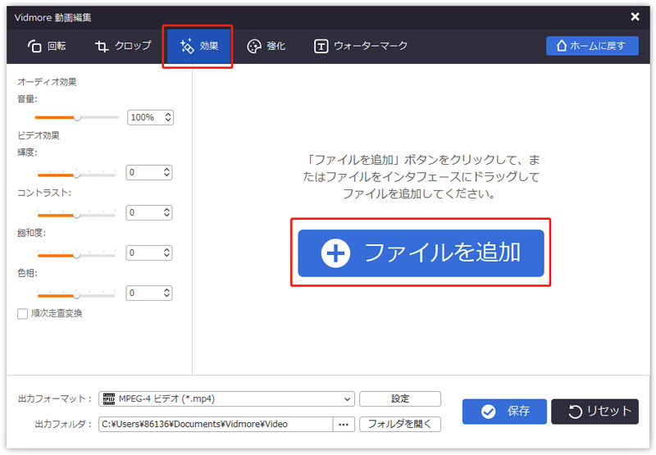Click the ファイルを追加 button
The width and height of the screenshot is (656, 455).
[421, 253]
